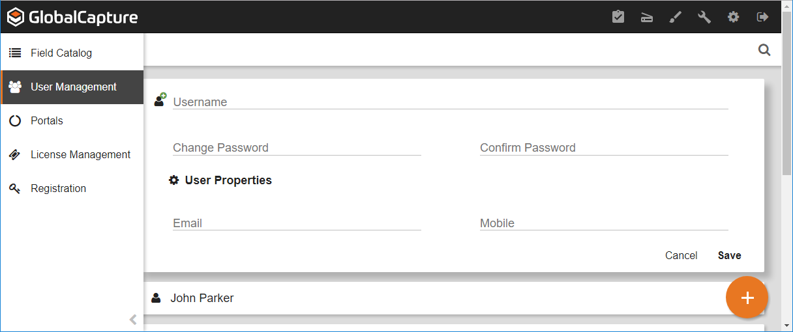This screenshot has width=793, height=332.
Task: Open settings via the gear icon
Action: point(734,17)
